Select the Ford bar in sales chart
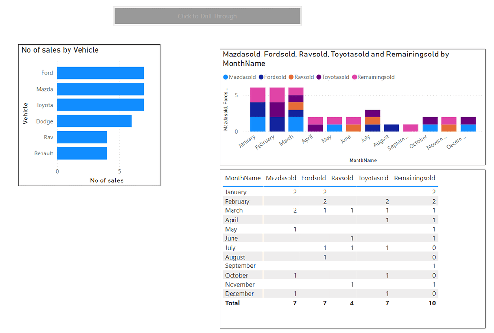The width and height of the screenshot is (494, 333). 100,73
